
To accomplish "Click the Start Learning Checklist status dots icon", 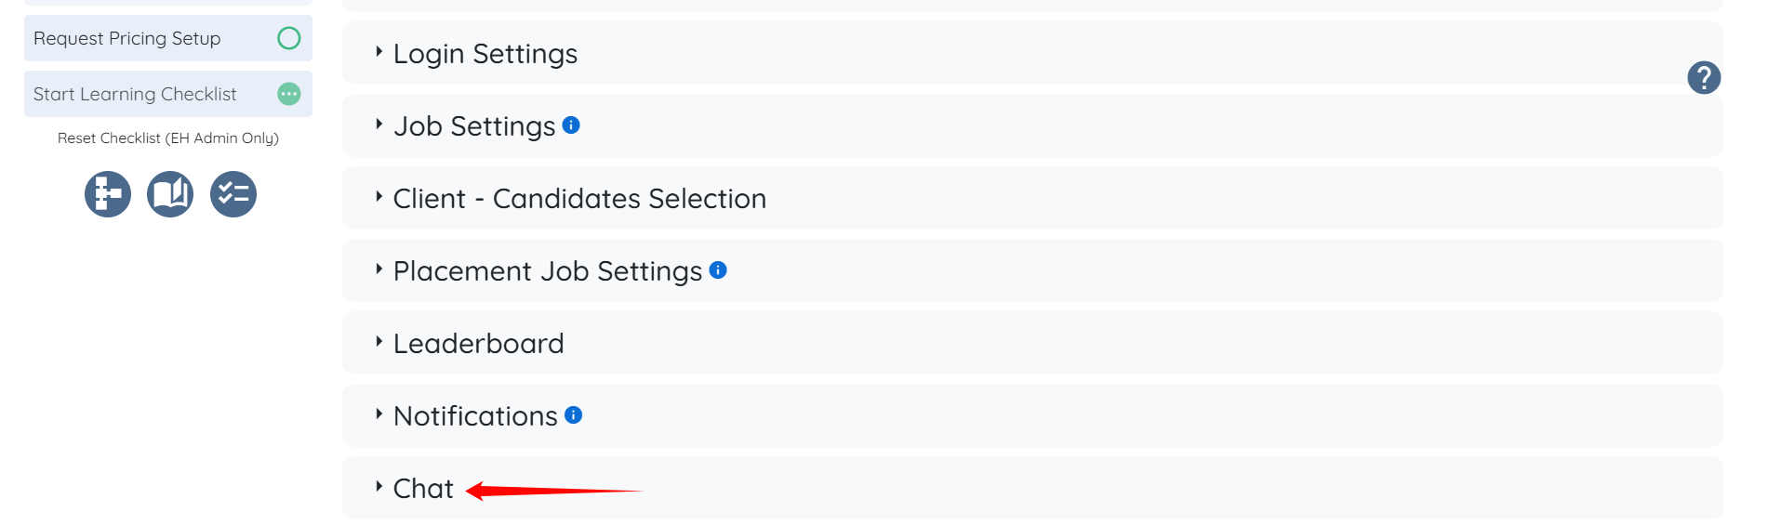I will 289,94.
